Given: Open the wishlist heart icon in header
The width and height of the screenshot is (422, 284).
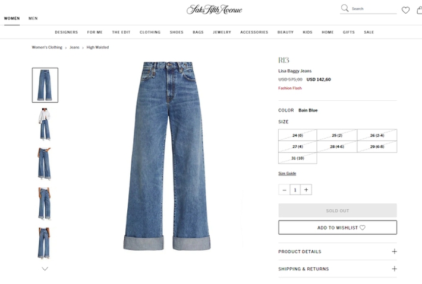Looking at the screenshot, I should tap(405, 10).
